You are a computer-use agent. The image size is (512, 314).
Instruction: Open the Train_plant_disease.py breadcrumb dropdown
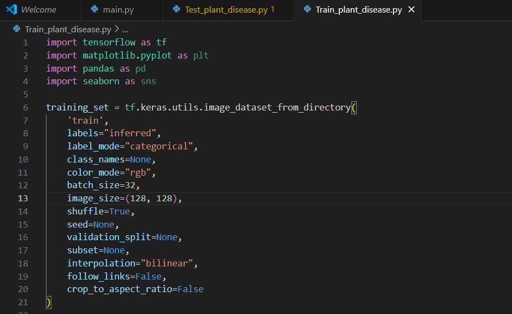[x=68, y=29]
